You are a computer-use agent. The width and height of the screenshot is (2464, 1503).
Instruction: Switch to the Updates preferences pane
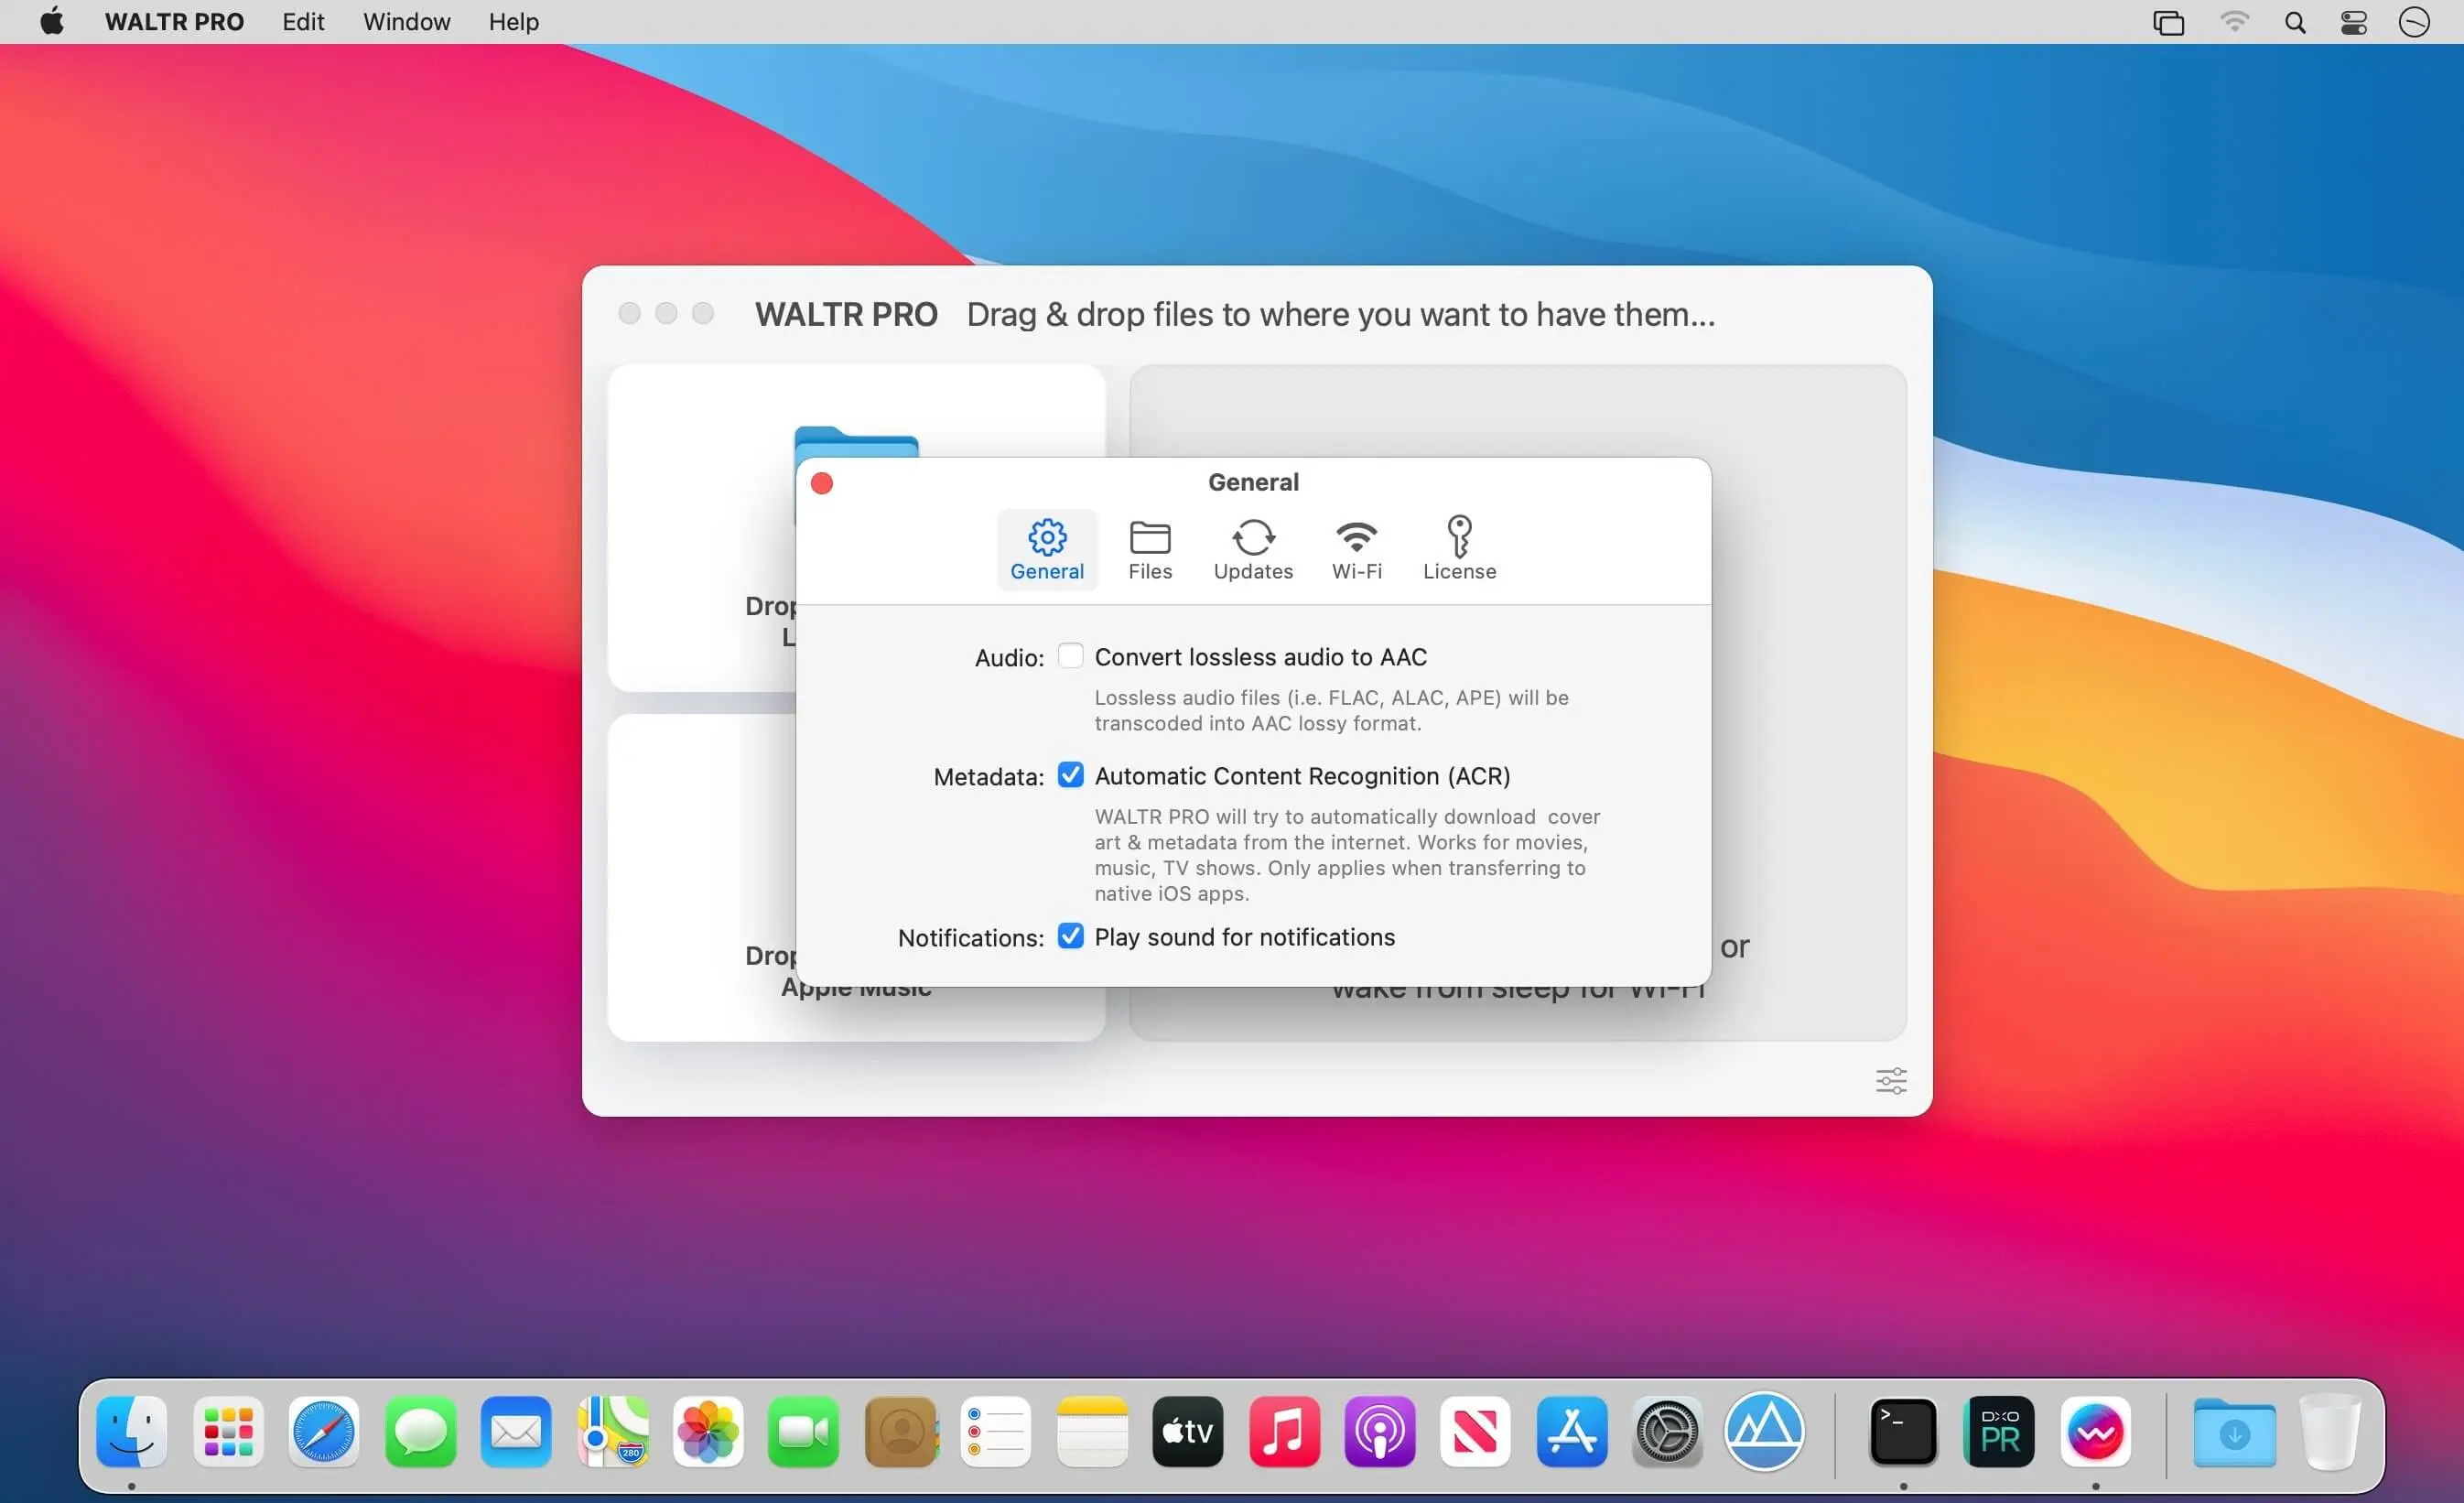point(1252,549)
